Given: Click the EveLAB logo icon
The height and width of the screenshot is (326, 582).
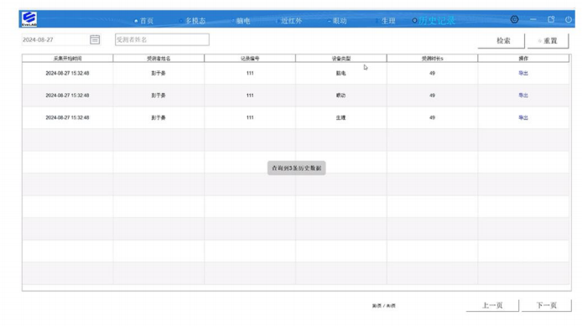Looking at the screenshot, I should pos(29,19).
